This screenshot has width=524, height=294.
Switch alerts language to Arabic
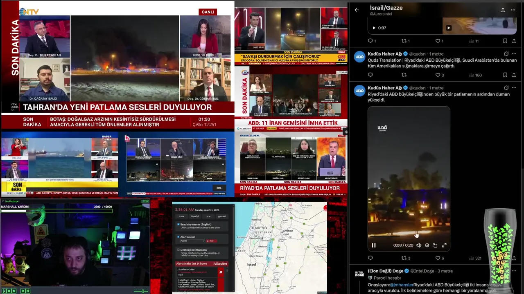(x=208, y=216)
